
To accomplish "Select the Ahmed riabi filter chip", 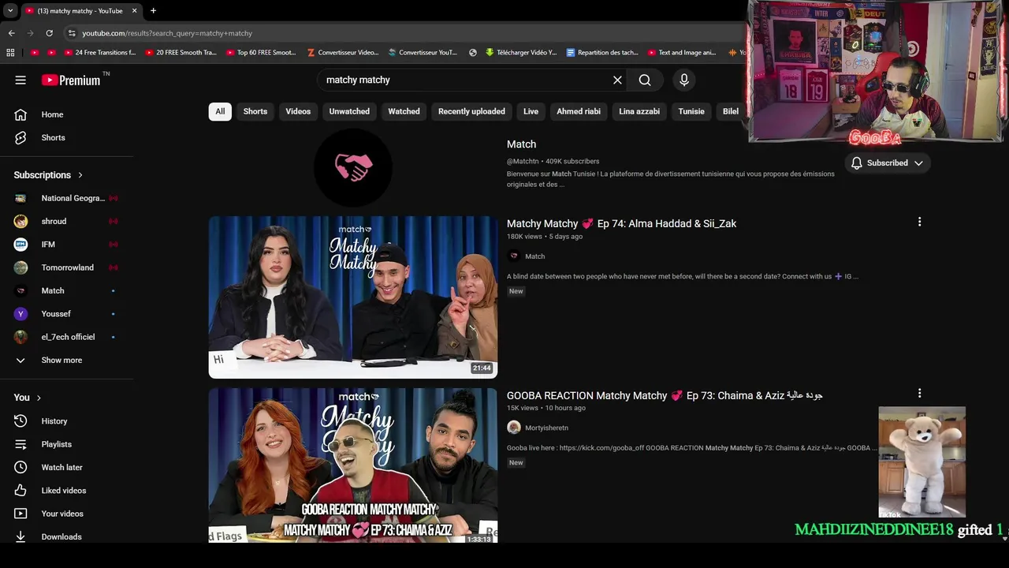I will click(x=579, y=111).
